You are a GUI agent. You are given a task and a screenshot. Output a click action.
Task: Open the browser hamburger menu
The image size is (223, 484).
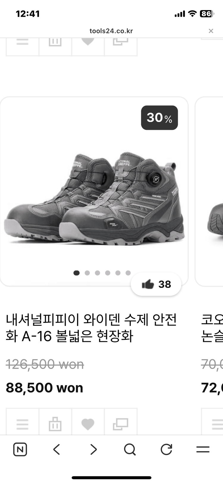click(x=203, y=449)
